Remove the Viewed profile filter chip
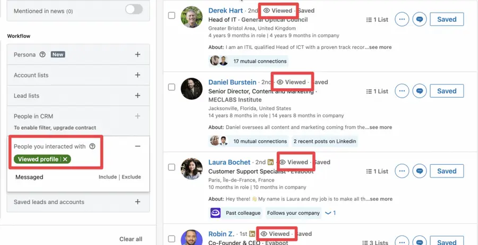 [x=65, y=159]
